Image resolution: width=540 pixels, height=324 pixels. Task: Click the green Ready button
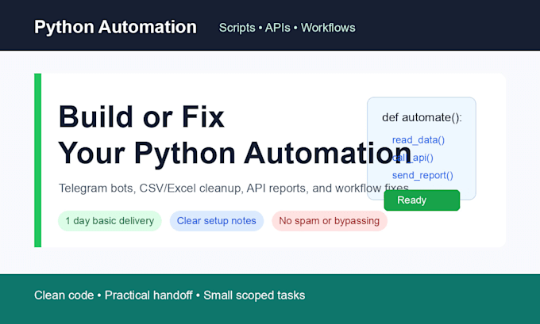[422, 200]
